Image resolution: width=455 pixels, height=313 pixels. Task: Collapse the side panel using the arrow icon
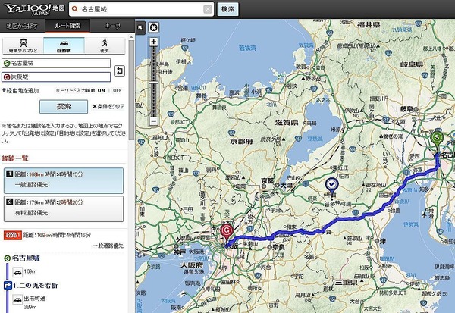coord(140,28)
